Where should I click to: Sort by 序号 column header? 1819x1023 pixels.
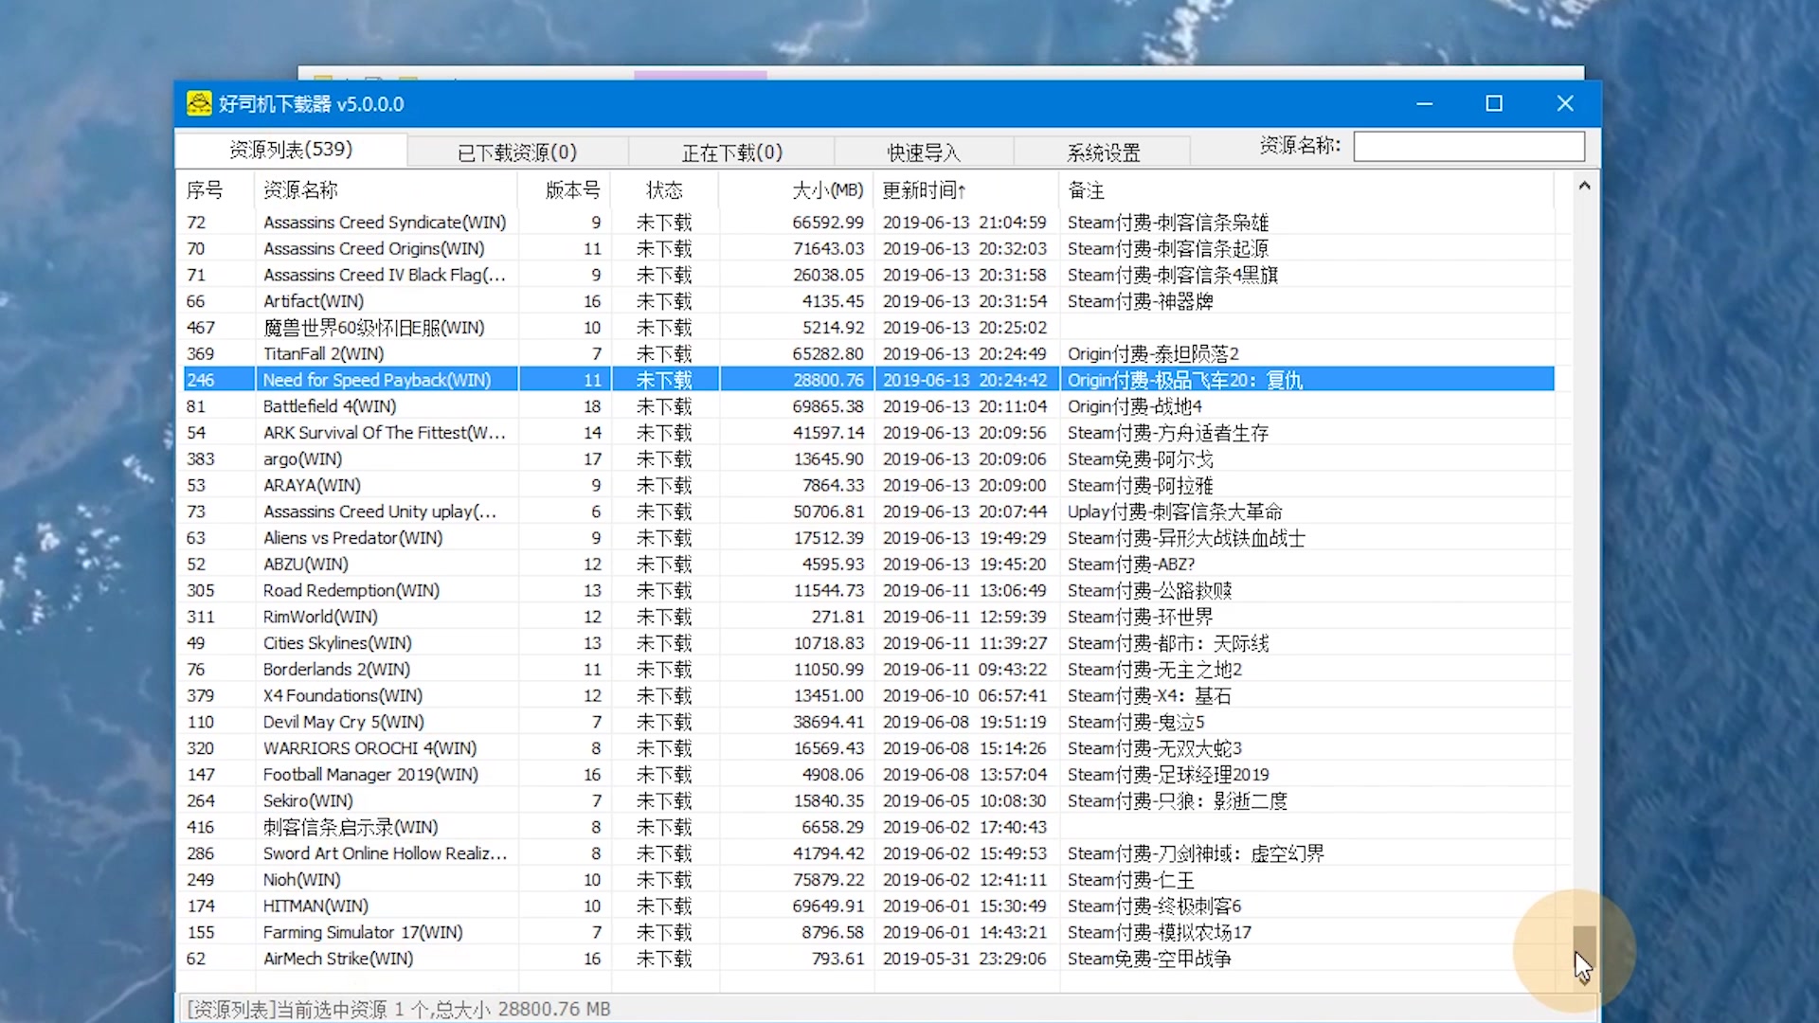[x=216, y=190]
